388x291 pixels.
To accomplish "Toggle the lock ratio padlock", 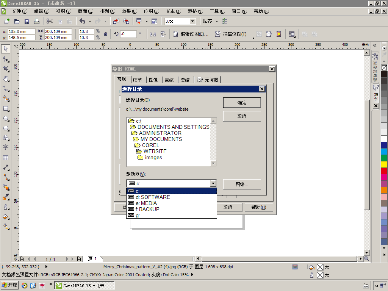I will click(x=106, y=34).
